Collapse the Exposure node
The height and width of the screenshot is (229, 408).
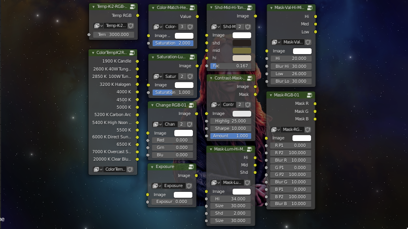(x=152, y=166)
